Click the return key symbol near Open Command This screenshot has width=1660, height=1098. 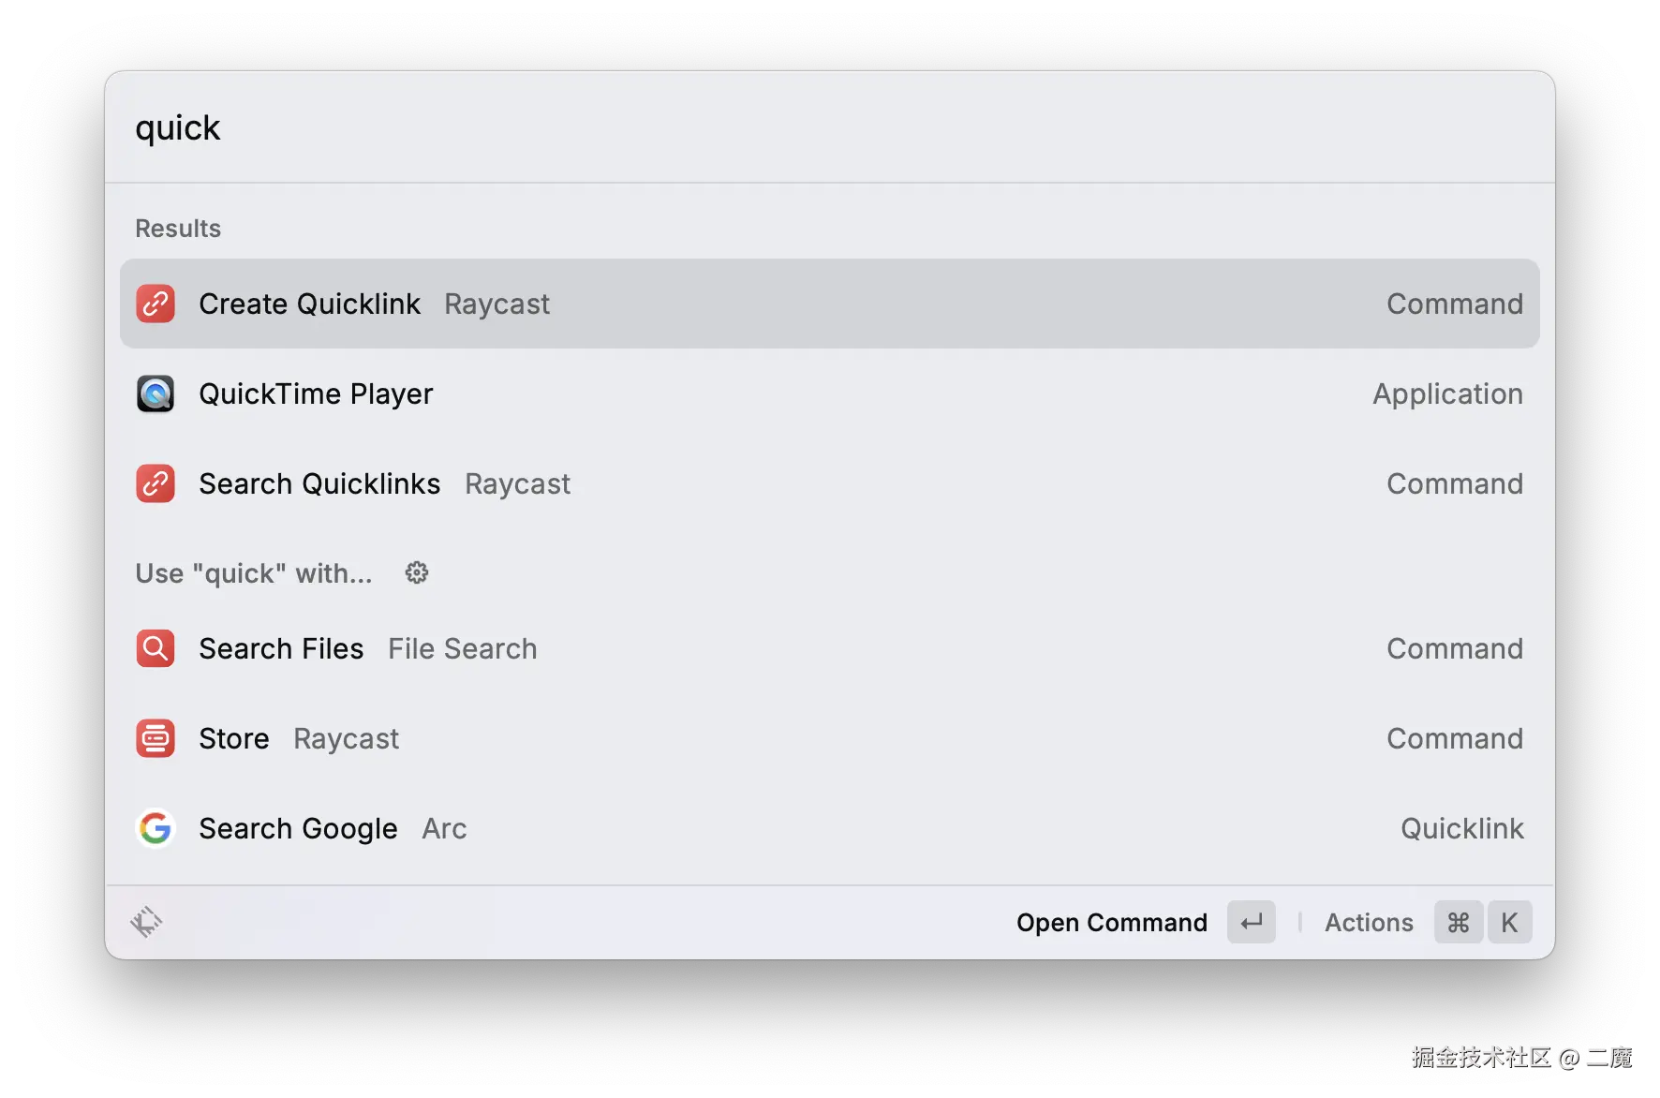pos(1252,922)
